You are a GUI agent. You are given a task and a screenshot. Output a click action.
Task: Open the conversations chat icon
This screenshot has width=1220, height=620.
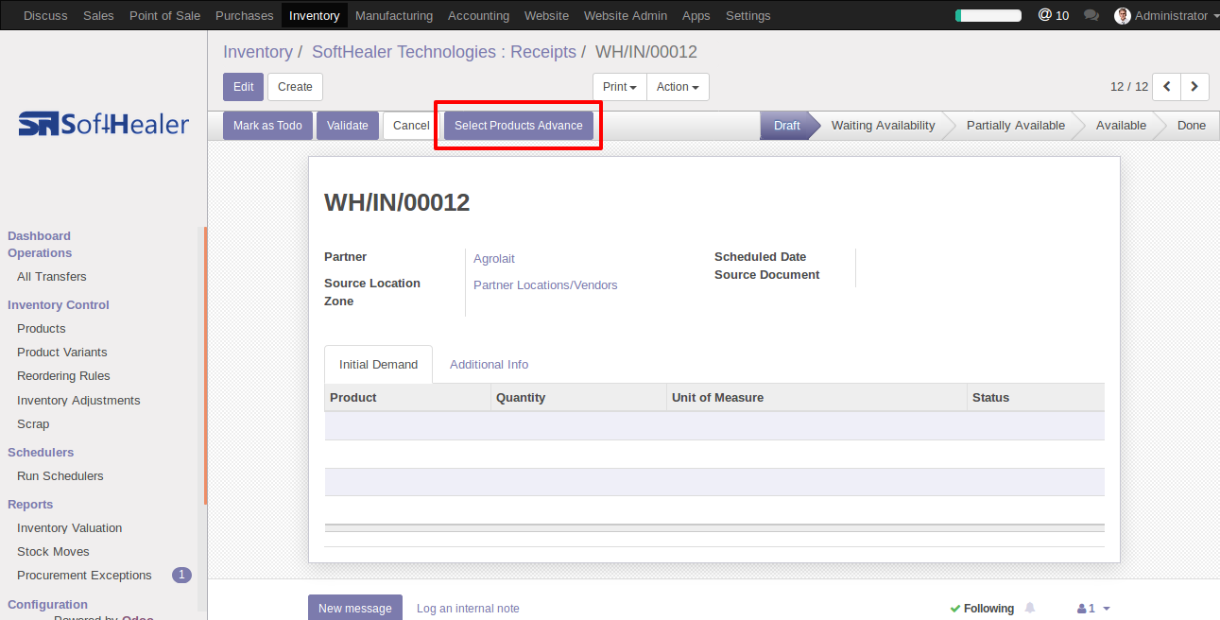point(1091,15)
